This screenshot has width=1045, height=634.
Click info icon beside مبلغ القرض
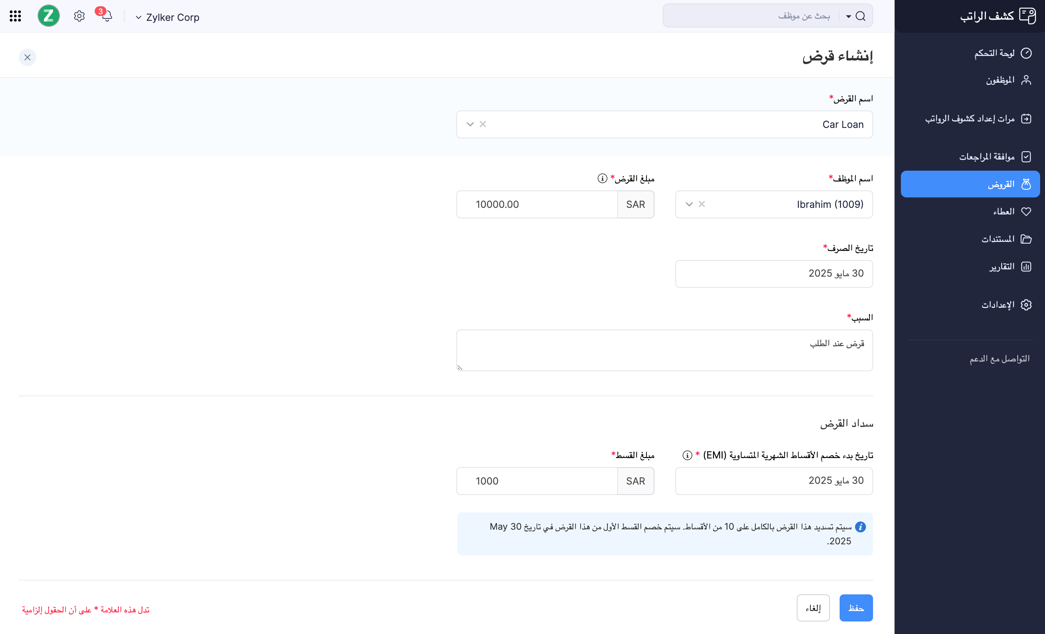[602, 178]
